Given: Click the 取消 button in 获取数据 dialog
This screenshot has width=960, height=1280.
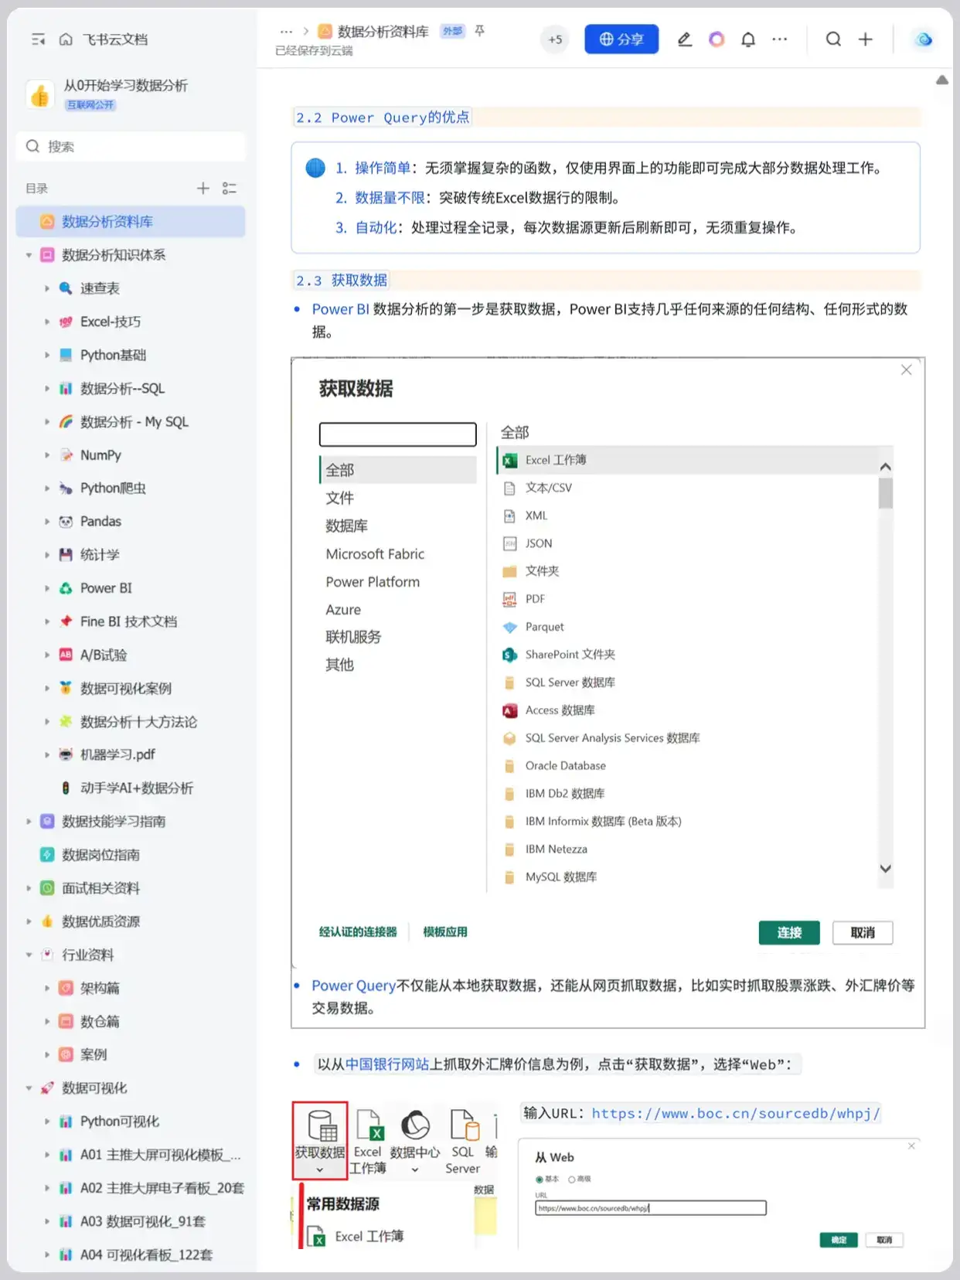Looking at the screenshot, I should (x=863, y=933).
